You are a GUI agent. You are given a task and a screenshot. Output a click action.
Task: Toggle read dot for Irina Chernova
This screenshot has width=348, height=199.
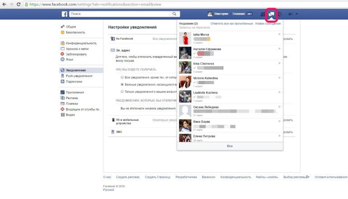click(279, 63)
